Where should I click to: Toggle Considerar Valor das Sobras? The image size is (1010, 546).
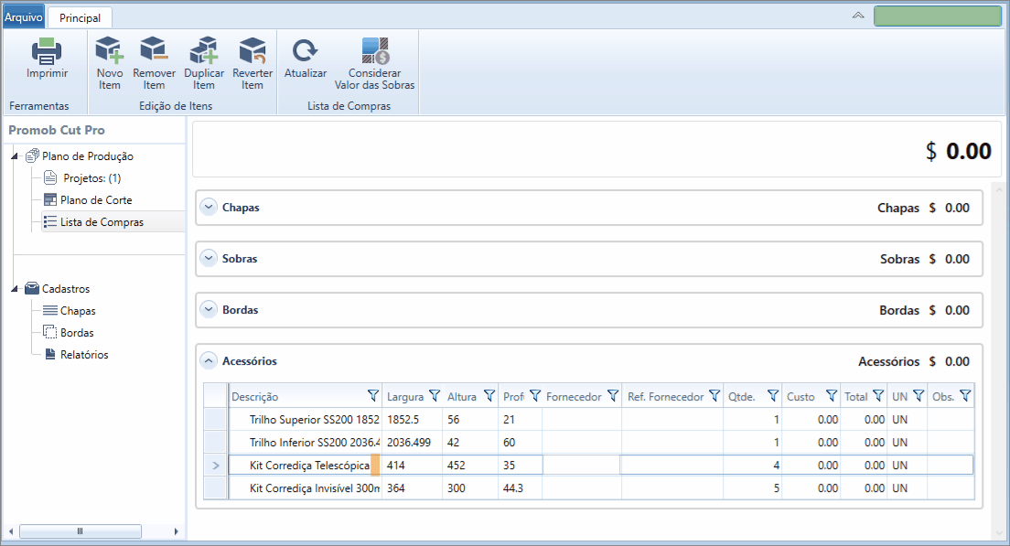click(x=374, y=63)
